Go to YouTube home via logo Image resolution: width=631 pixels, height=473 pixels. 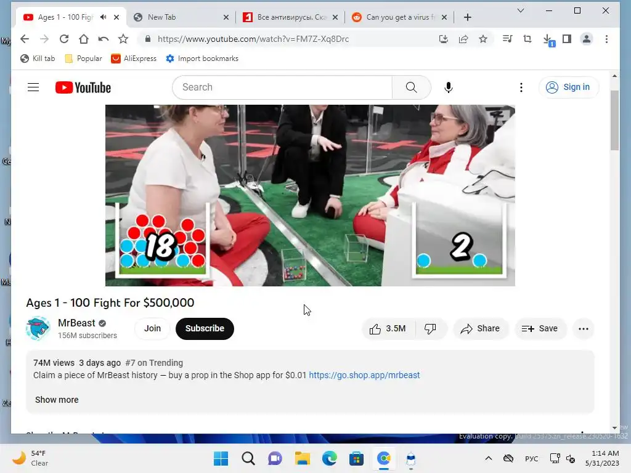[x=83, y=87]
